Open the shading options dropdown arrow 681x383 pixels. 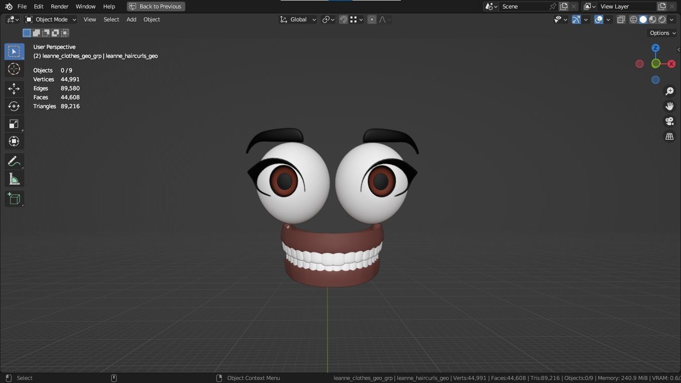coord(671,19)
